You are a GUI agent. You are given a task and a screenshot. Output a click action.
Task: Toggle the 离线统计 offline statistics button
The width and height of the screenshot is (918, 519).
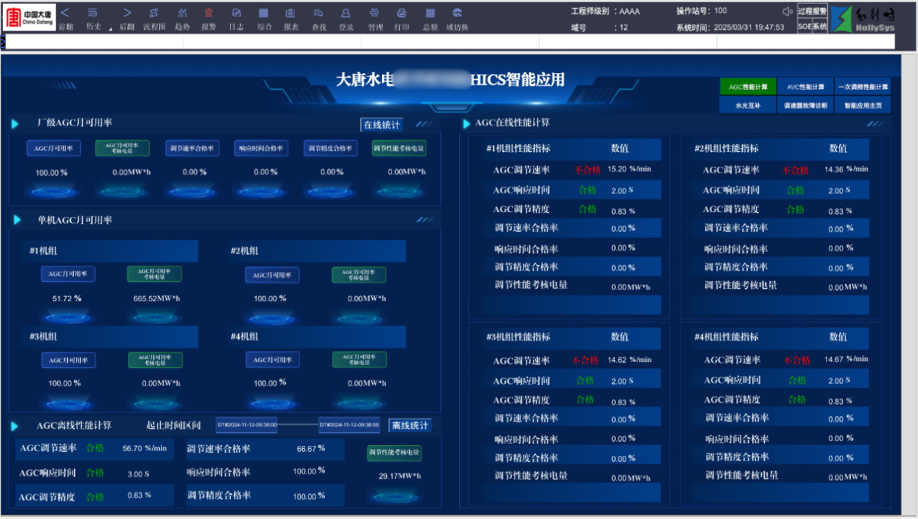point(409,426)
